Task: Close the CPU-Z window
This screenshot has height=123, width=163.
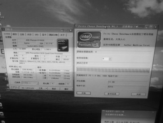Action: point(71,30)
